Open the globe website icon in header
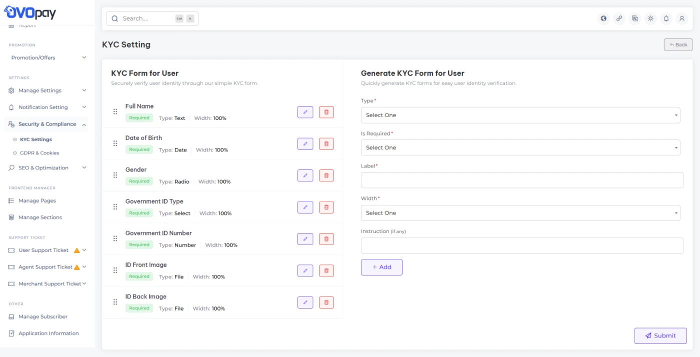 pos(603,18)
